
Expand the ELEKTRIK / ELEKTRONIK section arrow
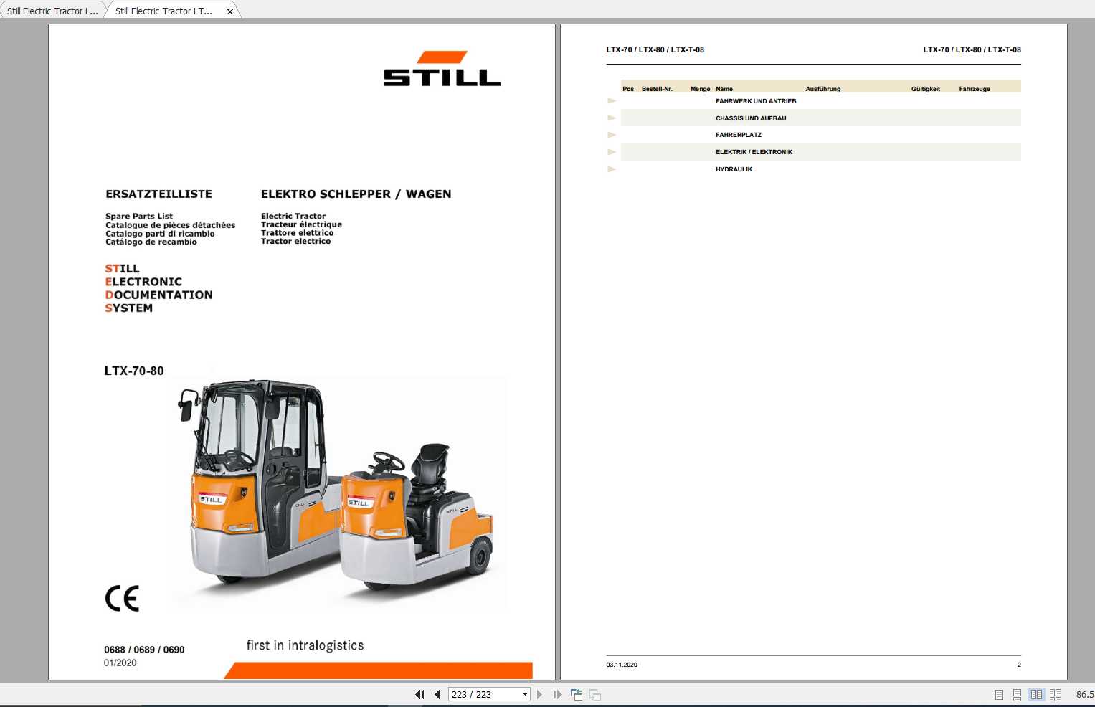(x=612, y=151)
